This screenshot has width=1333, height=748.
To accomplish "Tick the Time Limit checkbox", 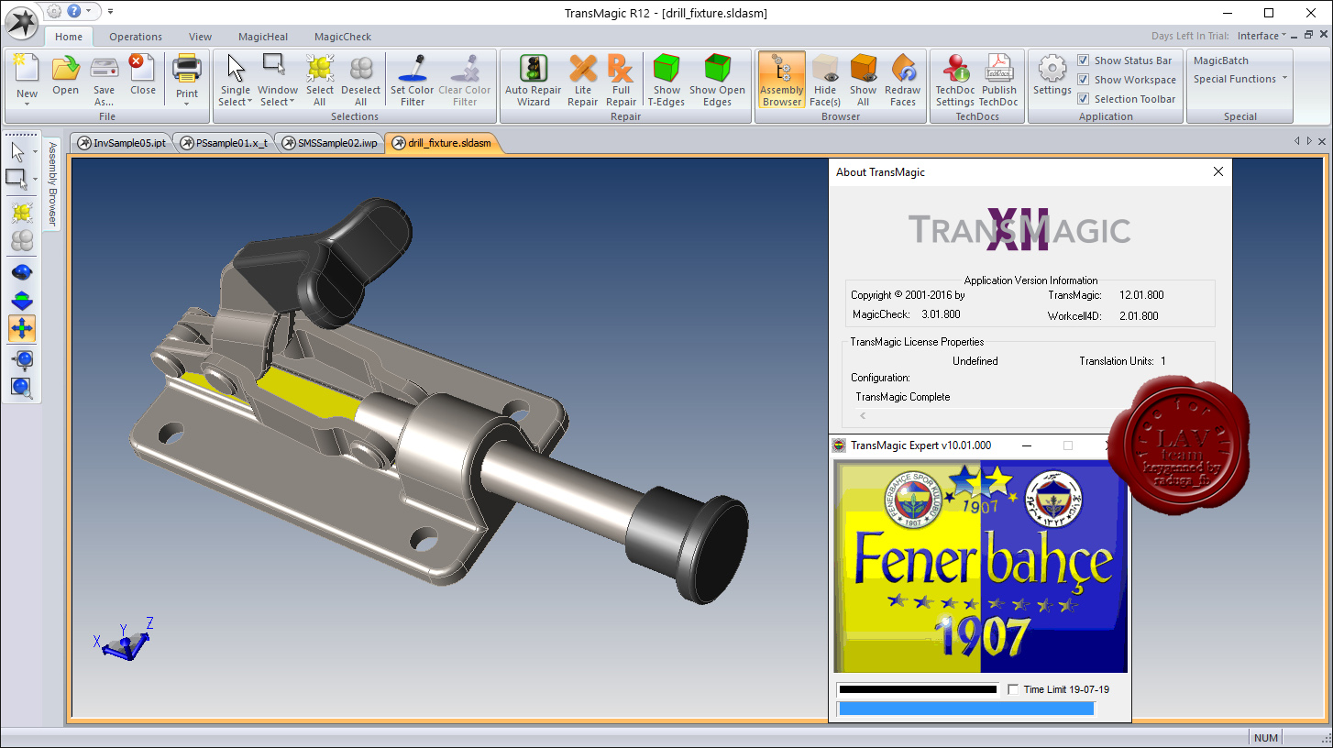I will (x=1013, y=689).
